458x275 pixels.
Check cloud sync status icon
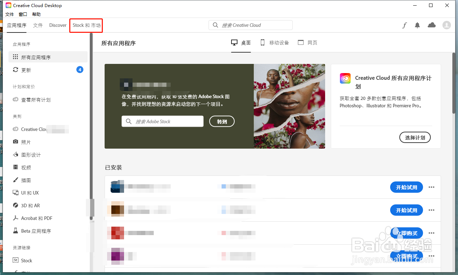(x=431, y=25)
